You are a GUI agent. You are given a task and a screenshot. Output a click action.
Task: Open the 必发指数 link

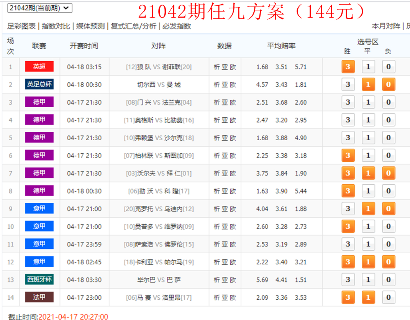177,26
